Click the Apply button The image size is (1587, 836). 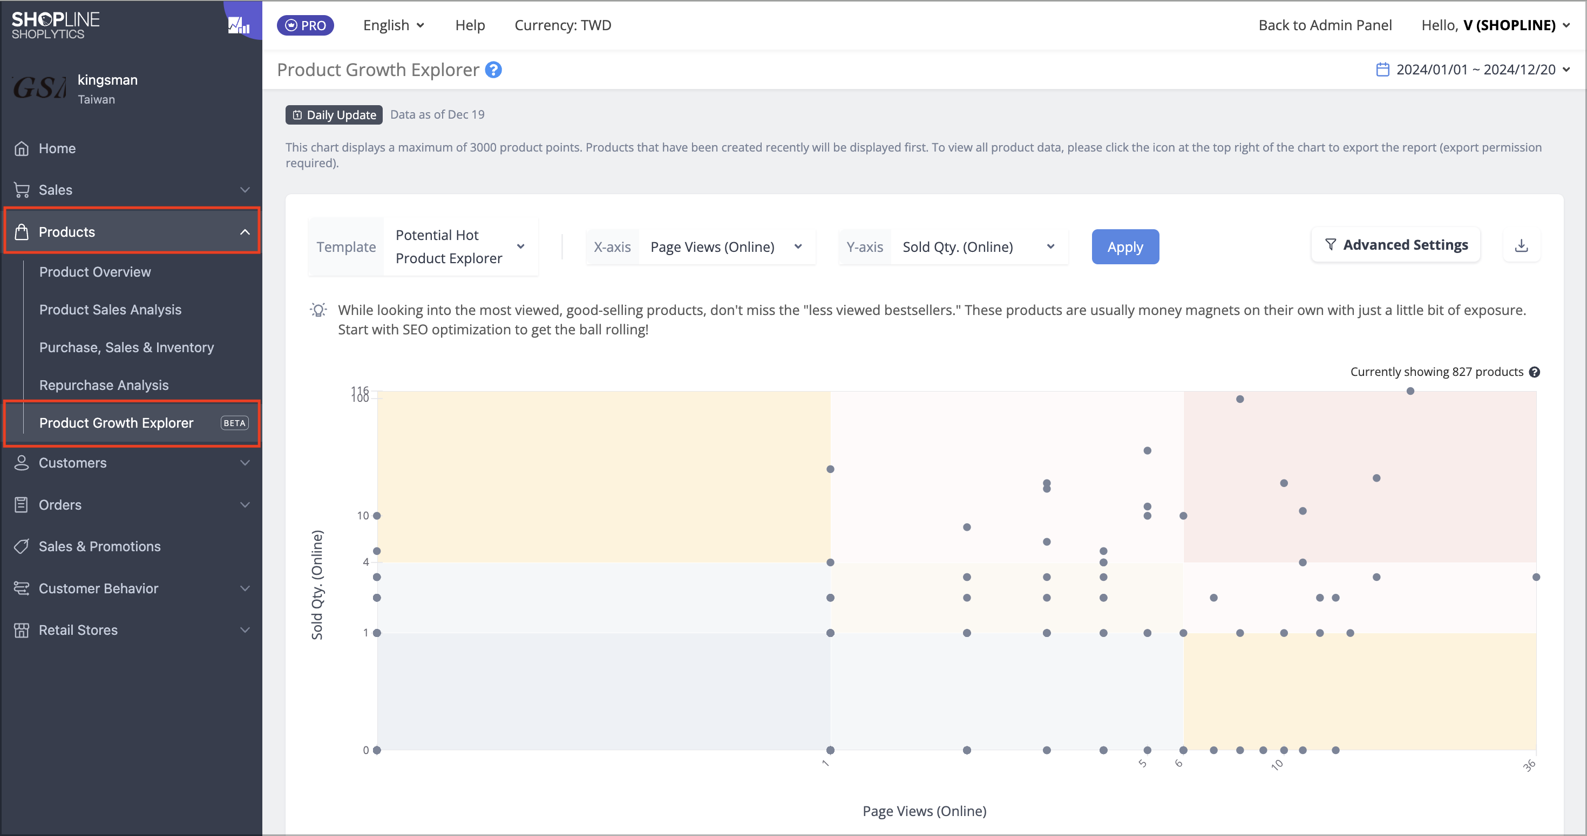1125,247
